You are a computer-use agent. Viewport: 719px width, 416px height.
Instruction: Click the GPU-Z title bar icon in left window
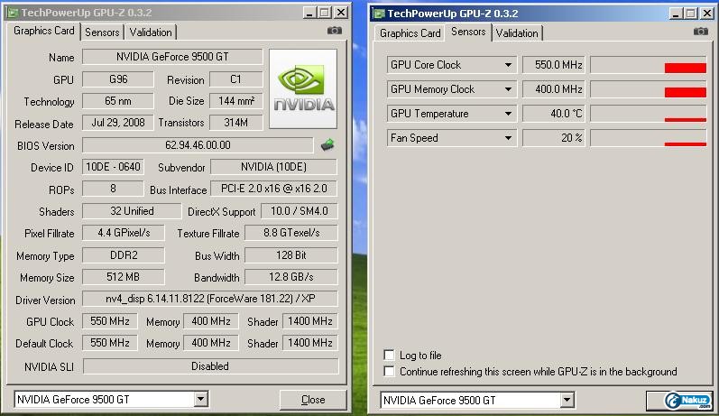click(x=14, y=13)
